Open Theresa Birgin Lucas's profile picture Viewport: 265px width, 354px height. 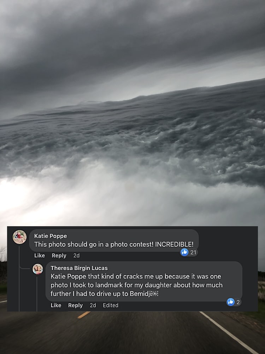(38, 269)
